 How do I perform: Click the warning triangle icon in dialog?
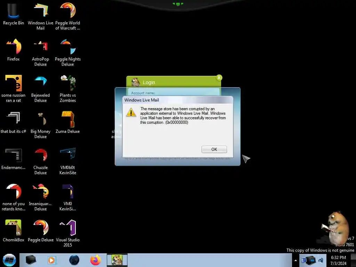(131, 113)
